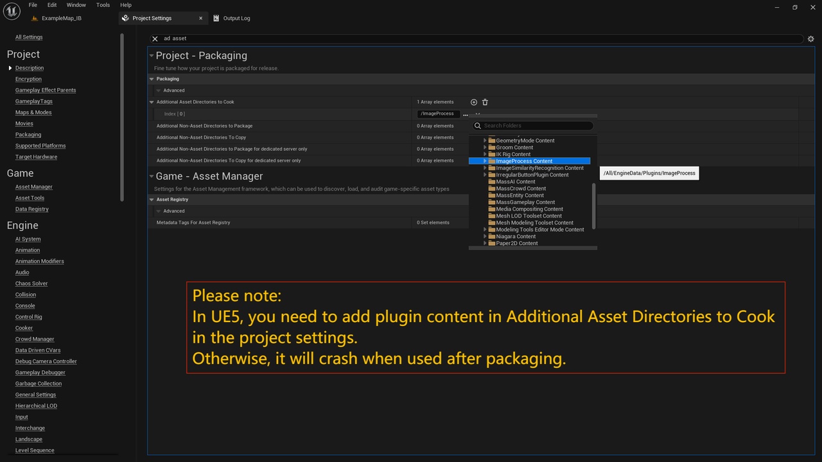Open the Packaging settings page
Screen dimensions: 822x462
28,135
